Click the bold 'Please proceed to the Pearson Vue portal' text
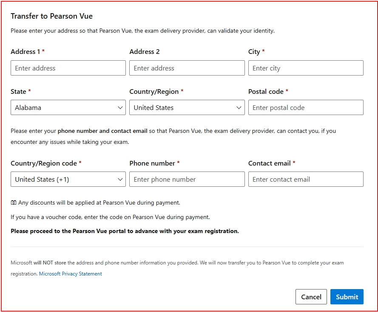Viewport: 378px width, 312px height. 125,231
